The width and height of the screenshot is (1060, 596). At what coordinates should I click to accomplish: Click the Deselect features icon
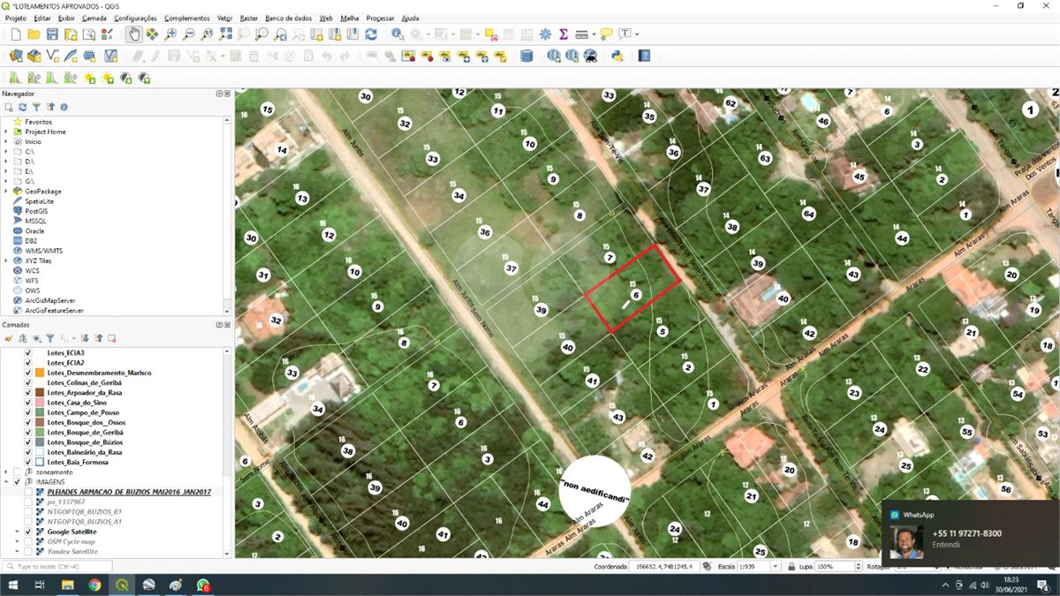pos(490,34)
